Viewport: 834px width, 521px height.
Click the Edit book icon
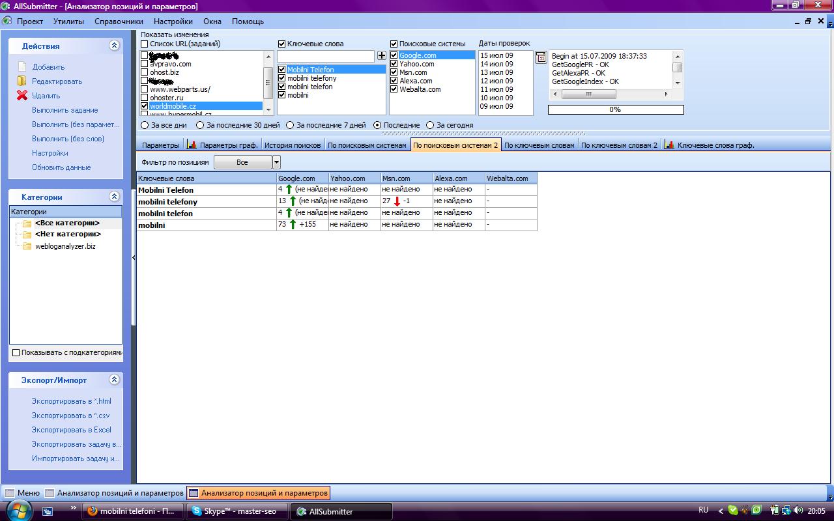coord(22,81)
